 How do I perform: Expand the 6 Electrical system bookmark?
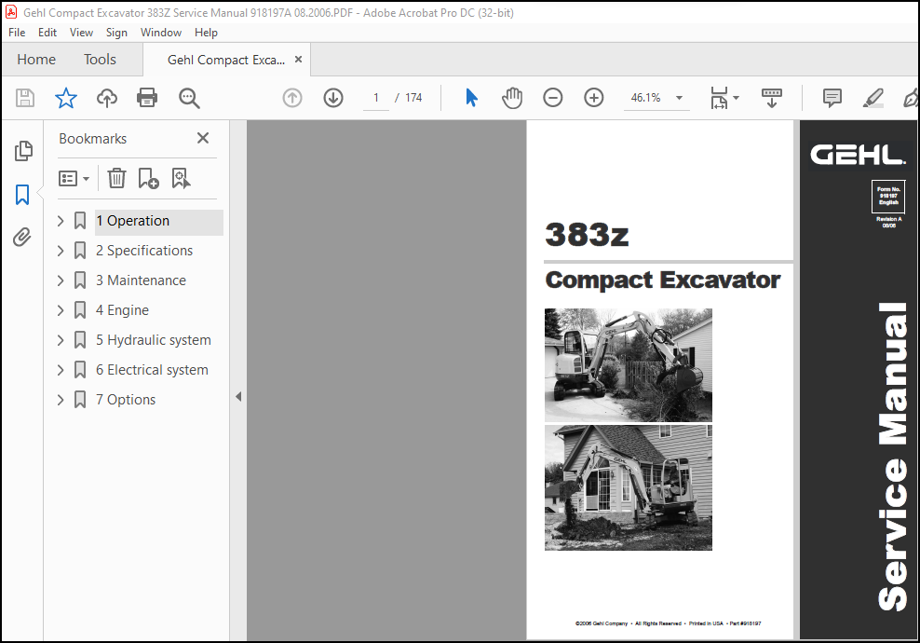(61, 370)
